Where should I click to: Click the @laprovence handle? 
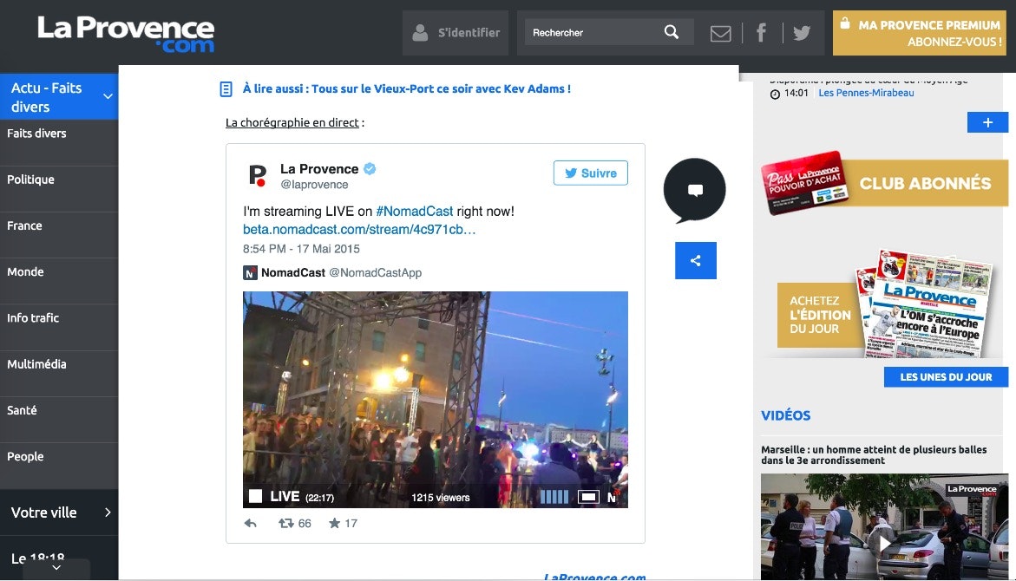(x=314, y=185)
